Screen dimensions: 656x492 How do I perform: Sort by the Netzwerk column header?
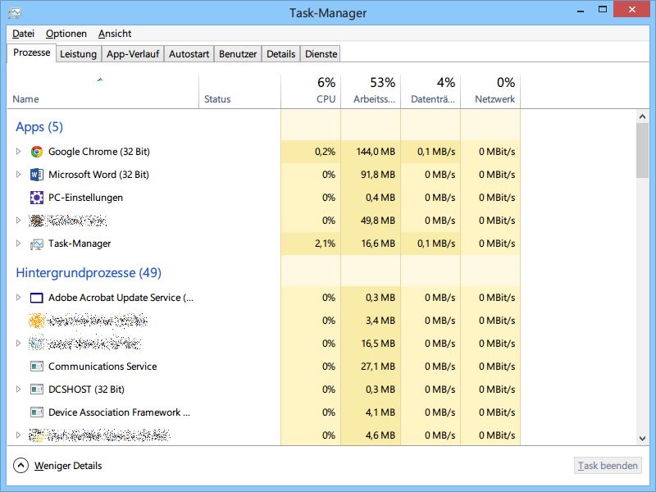point(490,92)
